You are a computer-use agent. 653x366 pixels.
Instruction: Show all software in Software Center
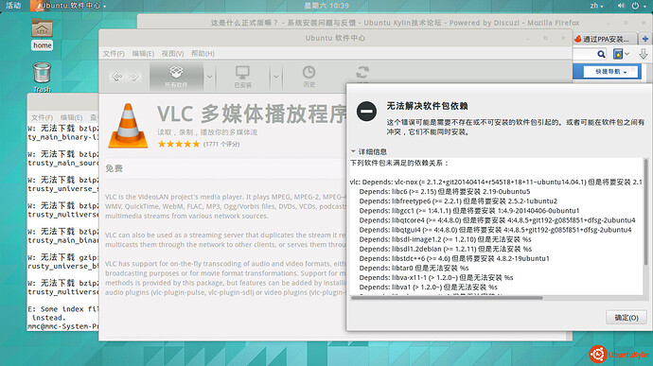176,77
